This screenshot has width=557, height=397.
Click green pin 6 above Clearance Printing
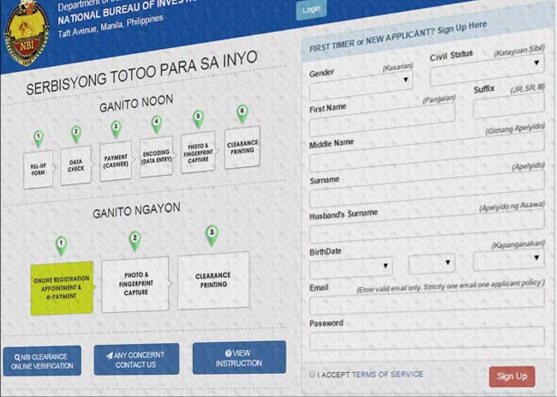(243, 113)
